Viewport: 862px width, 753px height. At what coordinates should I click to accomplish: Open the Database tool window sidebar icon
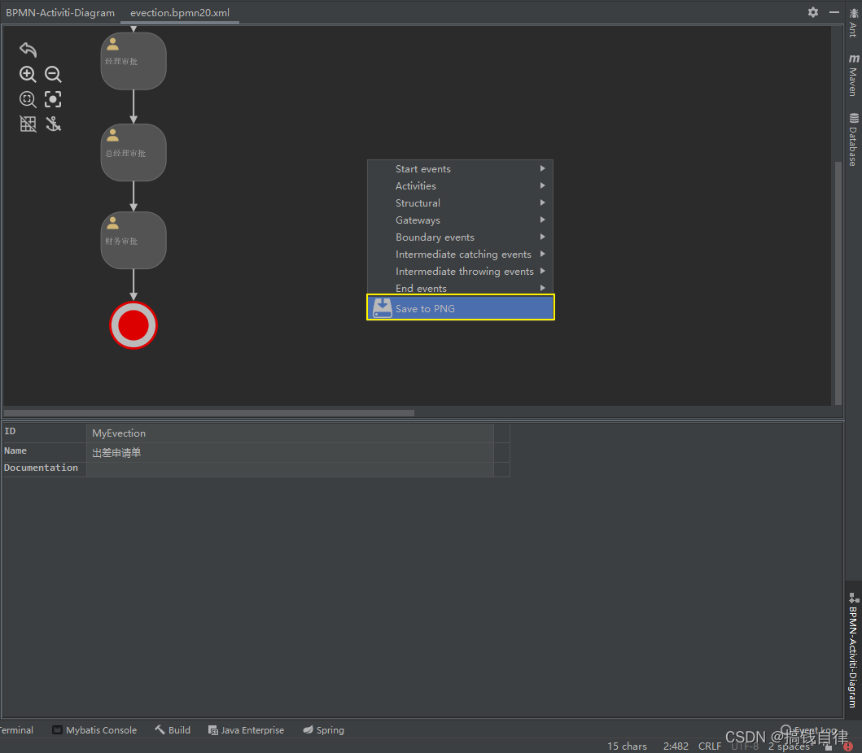(852, 133)
